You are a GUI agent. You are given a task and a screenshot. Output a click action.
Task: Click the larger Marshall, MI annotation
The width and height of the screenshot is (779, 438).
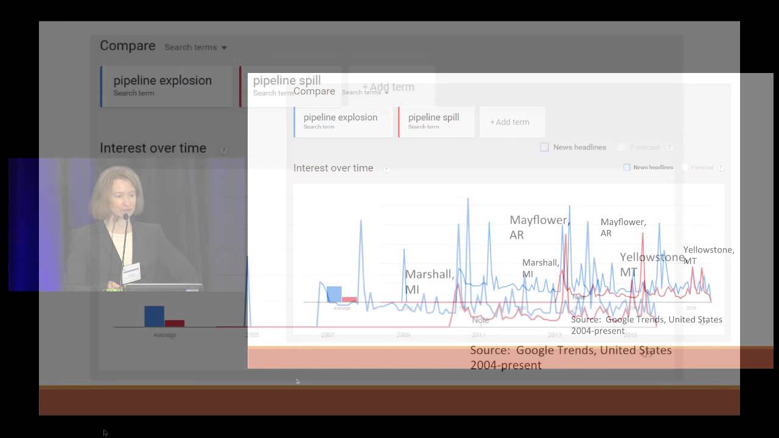[x=430, y=282]
